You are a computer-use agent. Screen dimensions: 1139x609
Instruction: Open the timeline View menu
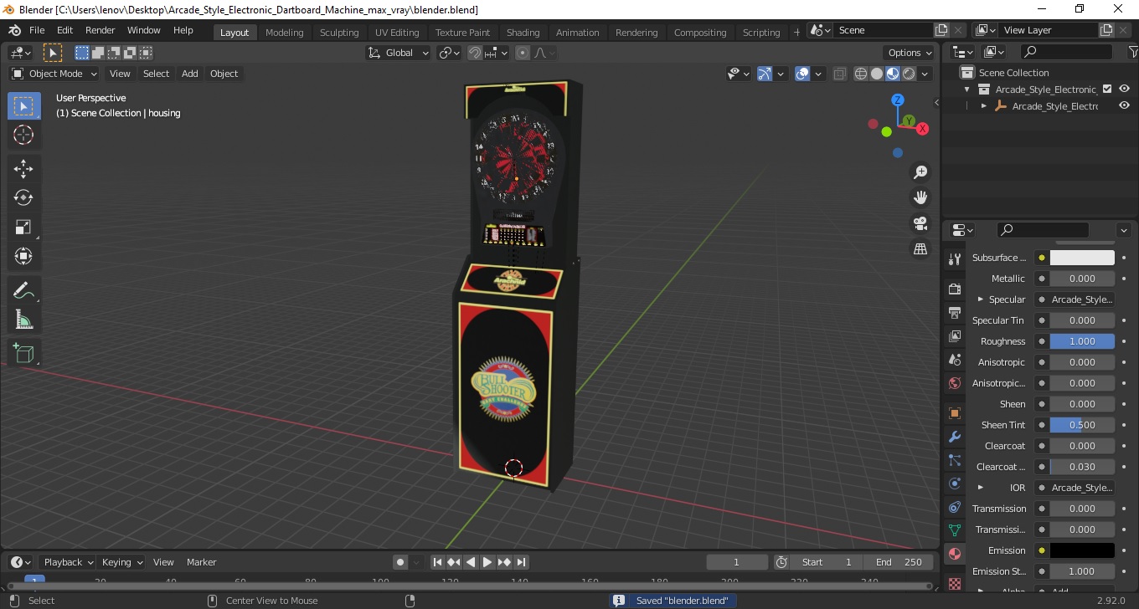[x=163, y=562]
